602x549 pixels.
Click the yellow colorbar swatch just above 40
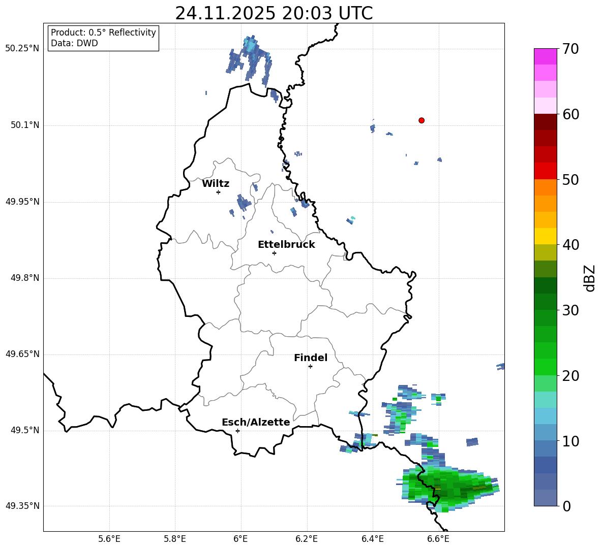pos(545,236)
